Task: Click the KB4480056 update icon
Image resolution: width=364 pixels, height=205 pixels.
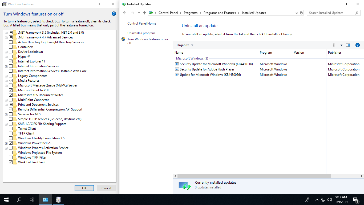Action: (177, 75)
